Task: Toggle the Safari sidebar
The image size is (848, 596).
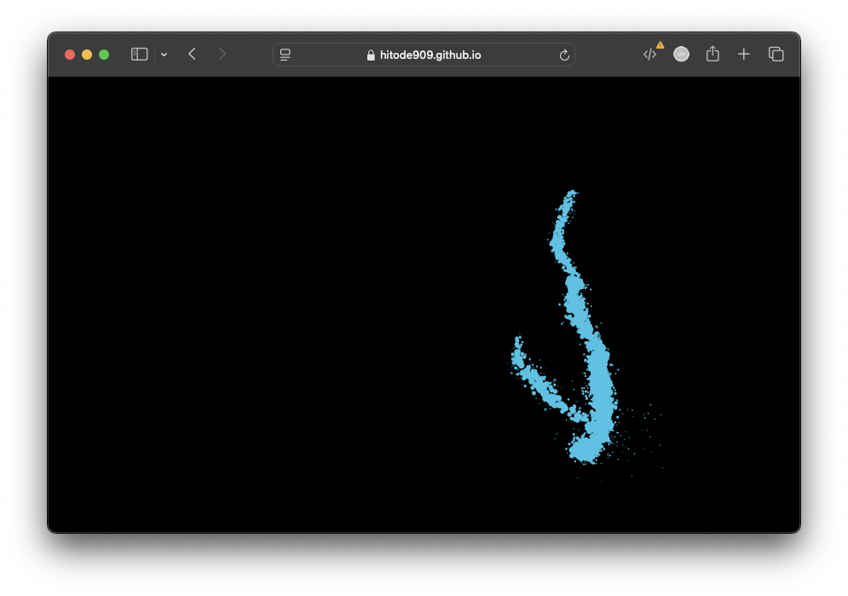Action: click(x=139, y=54)
